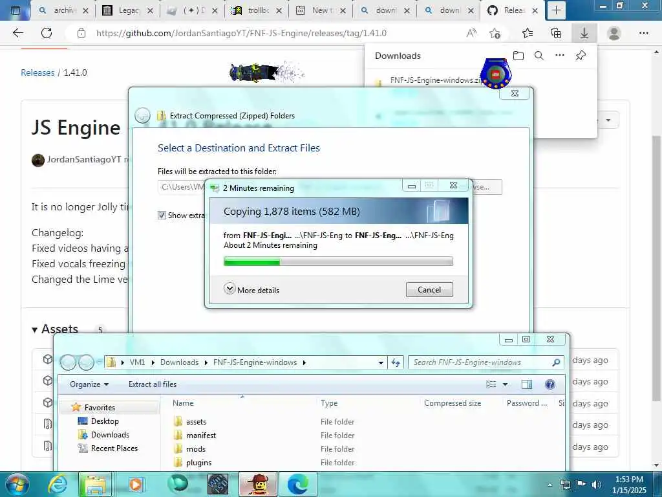Switch to the New tab browser tab
The height and width of the screenshot is (497, 662).
point(321,10)
